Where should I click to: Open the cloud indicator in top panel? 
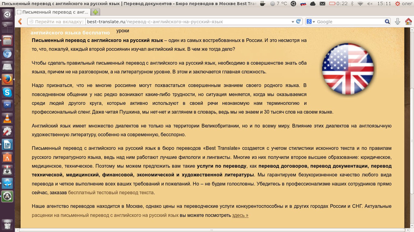pyautogui.click(x=313, y=4)
